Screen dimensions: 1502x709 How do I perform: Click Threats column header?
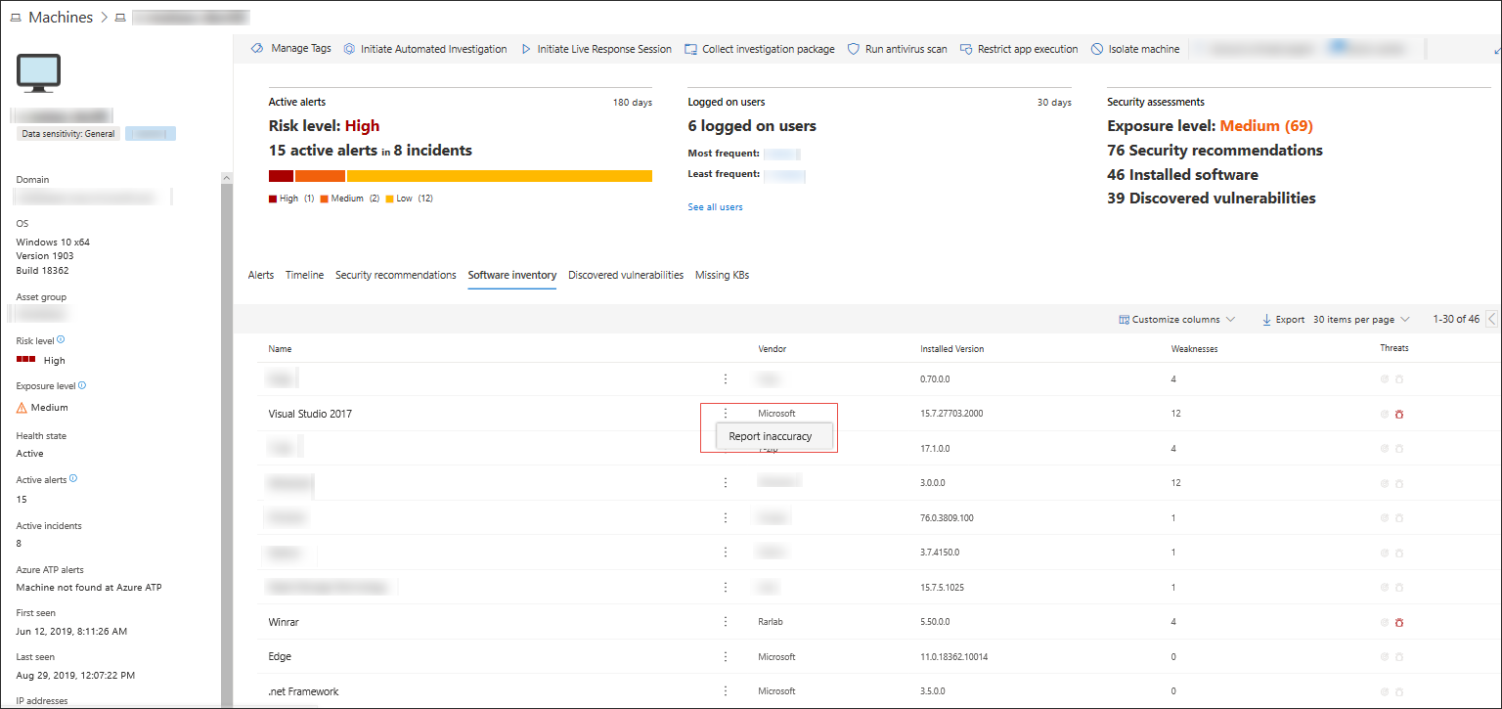(1394, 348)
